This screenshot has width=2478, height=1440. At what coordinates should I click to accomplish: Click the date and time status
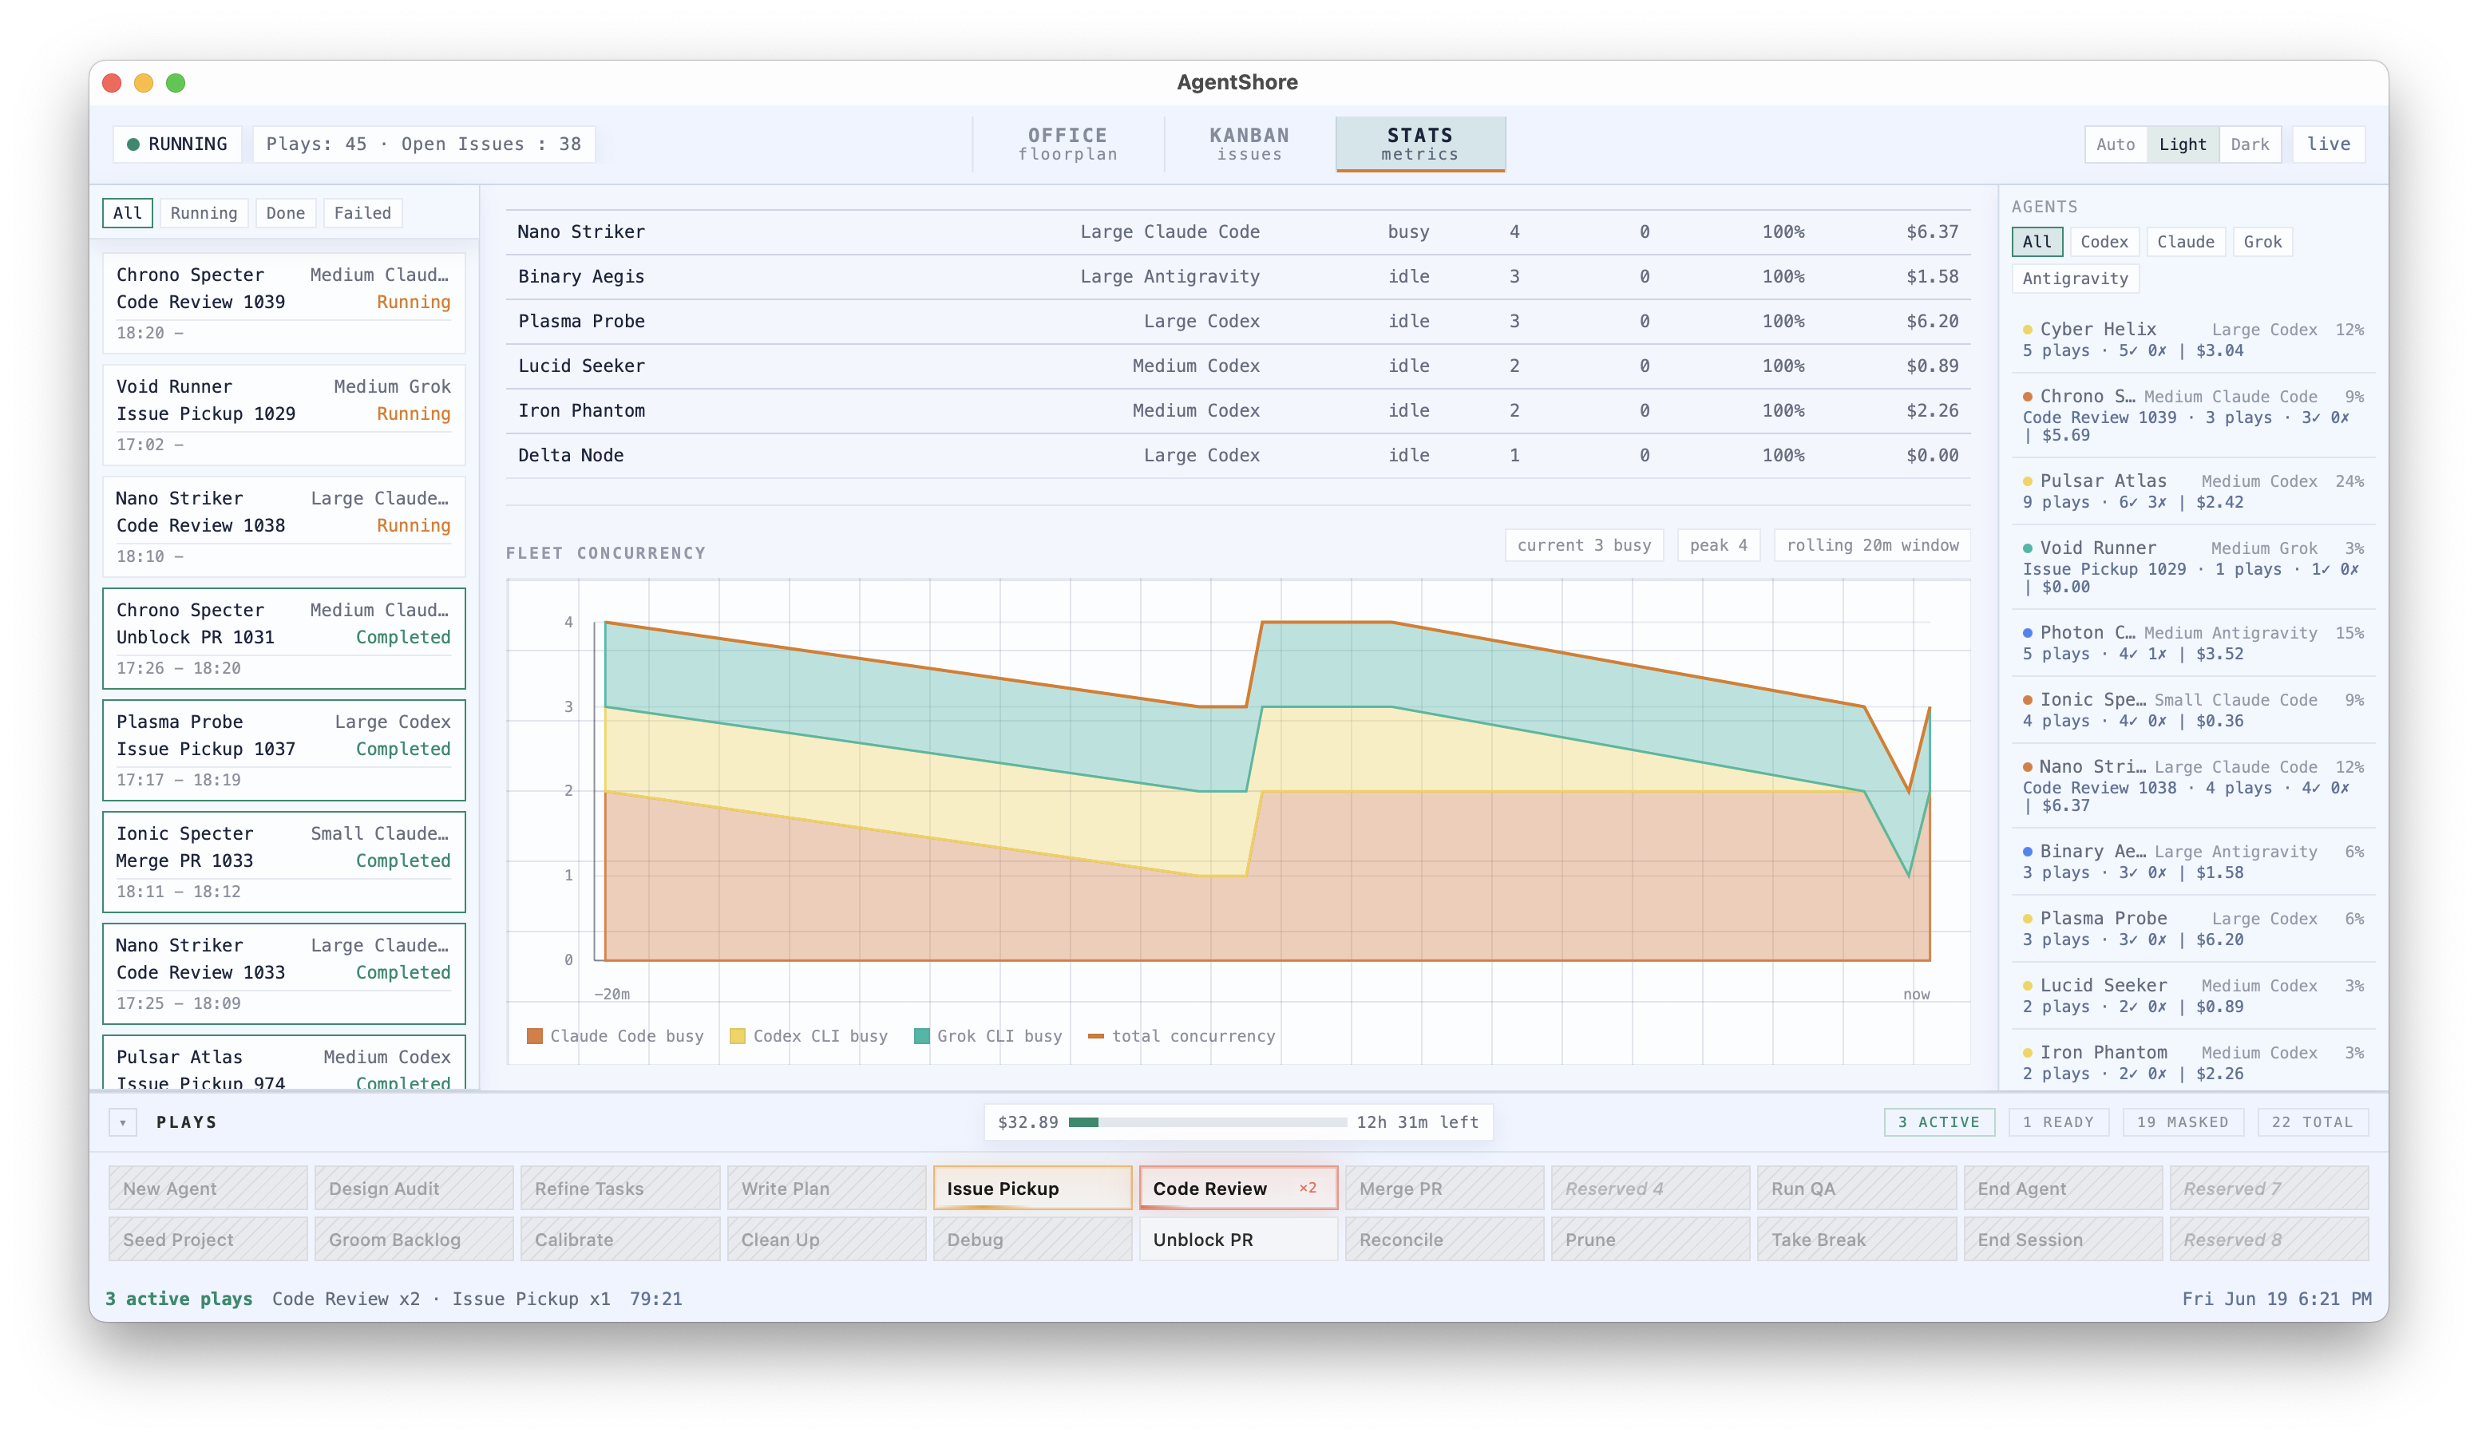point(2276,1300)
